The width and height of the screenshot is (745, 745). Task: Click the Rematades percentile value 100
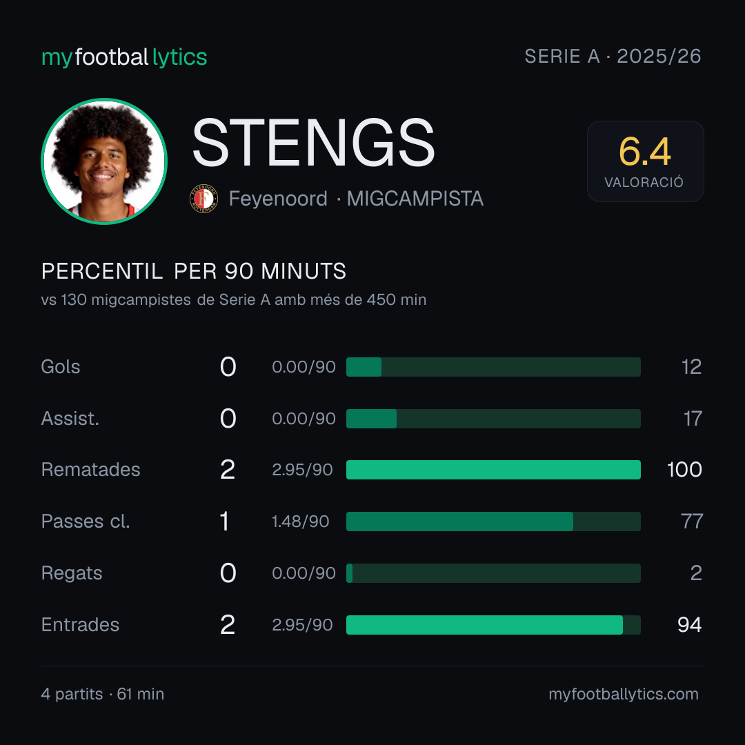coord(684,470)
